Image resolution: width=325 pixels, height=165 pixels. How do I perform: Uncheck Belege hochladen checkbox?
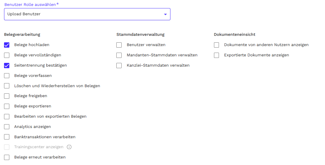click(x=7, y=45)
